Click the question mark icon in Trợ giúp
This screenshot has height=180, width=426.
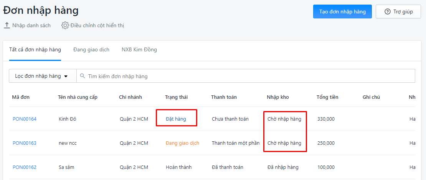(x=387, y=11)
